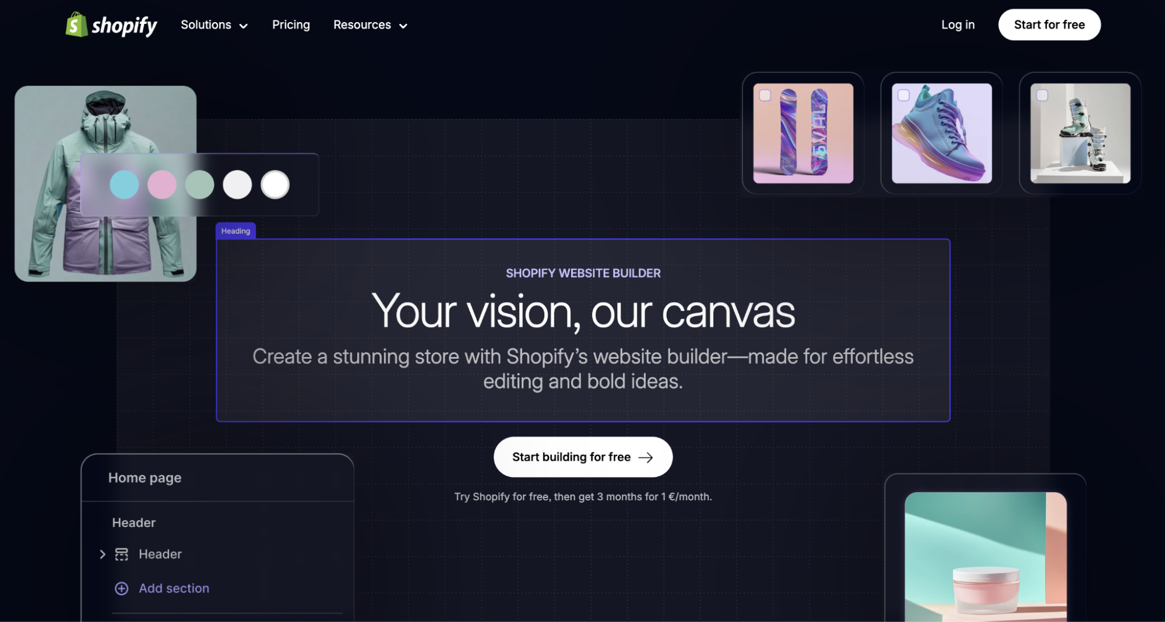Select the light gray color swatch
This screenshot has width=1165, height=622.
237,185
